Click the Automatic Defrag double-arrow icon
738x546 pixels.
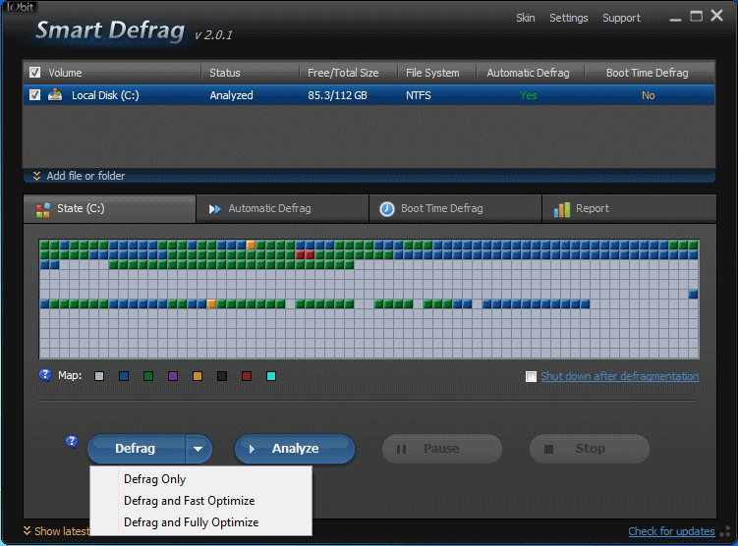click(x=214, y=209)
